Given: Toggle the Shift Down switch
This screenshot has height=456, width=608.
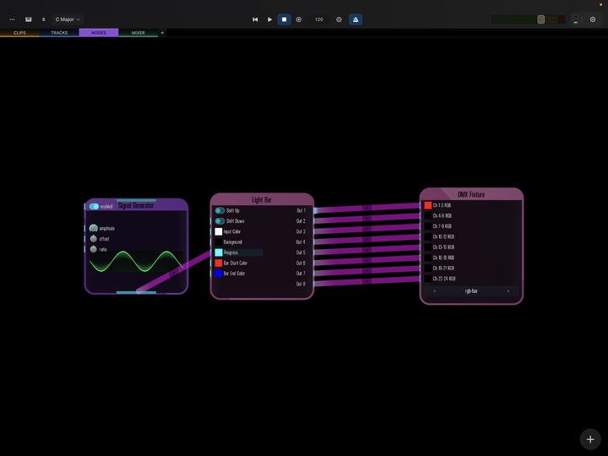Looking at the screenshot, I should click(220, 221).
